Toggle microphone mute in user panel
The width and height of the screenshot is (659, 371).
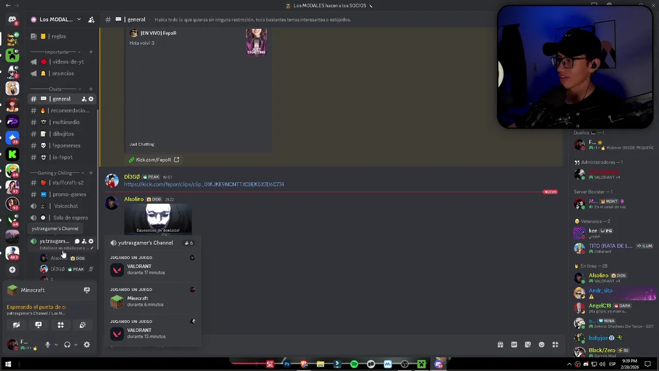pos(47,345)
